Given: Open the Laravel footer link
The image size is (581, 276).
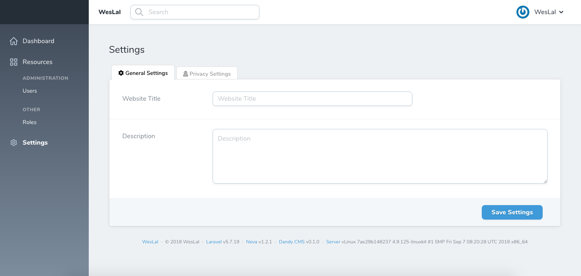Looking at the screenshot, I should point(214,242).
